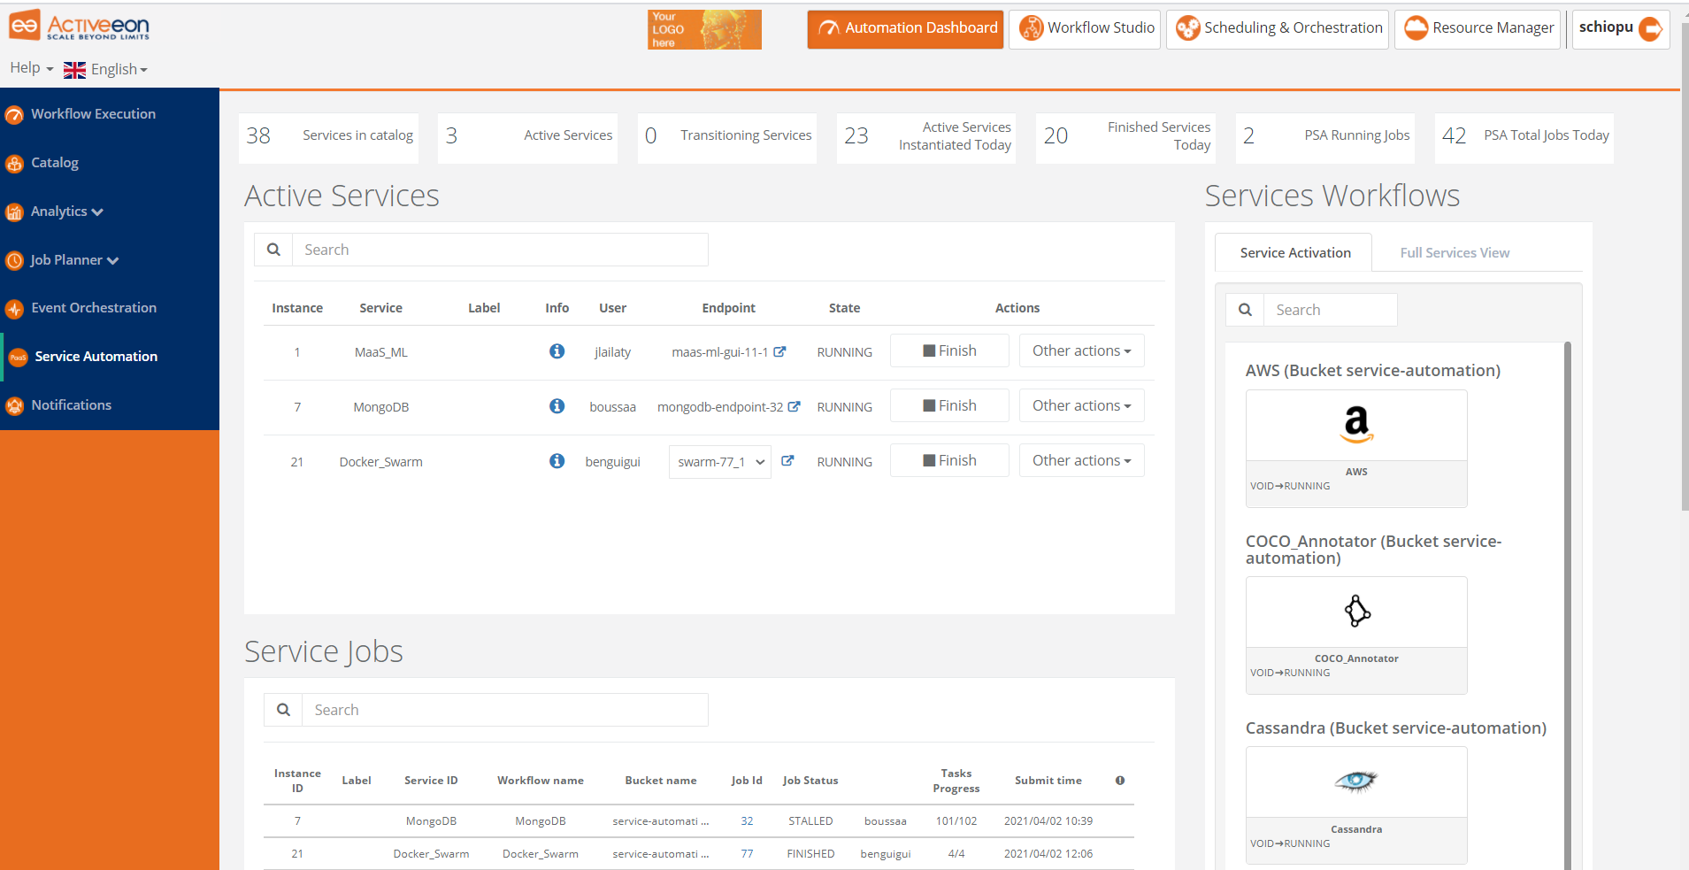Click the logout icon next to schiopu
1689x870 pixels.
[x=1651, y=28]
